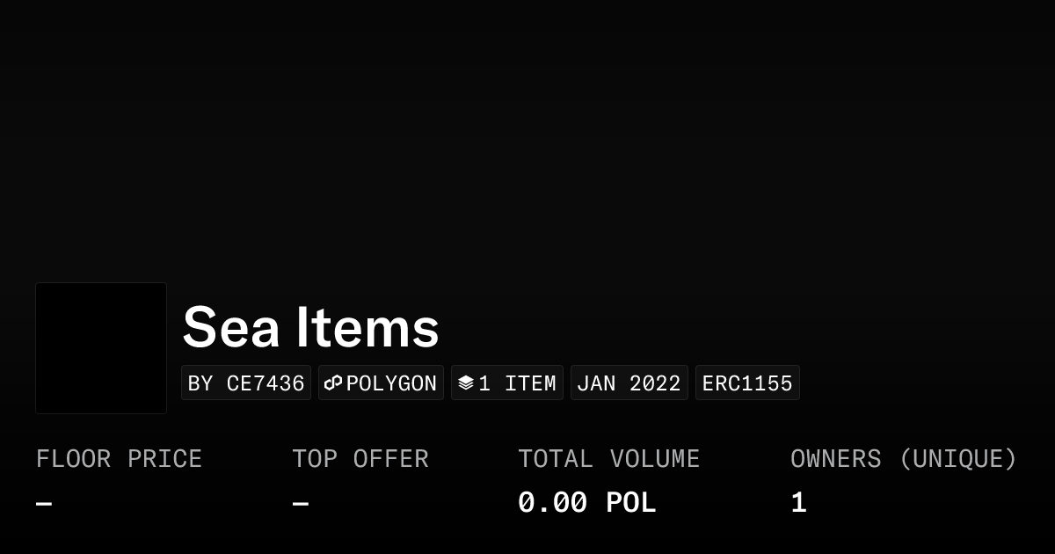Click the POL currency unit text
The image size is (1055, 554).
point(630,503)
